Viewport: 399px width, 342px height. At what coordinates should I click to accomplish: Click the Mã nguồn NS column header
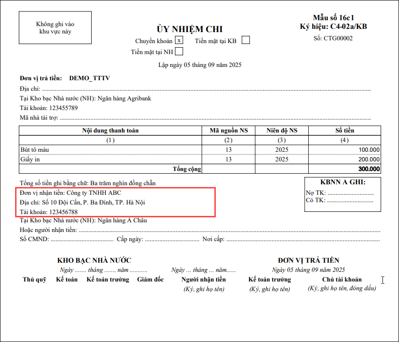click(229, 130)
